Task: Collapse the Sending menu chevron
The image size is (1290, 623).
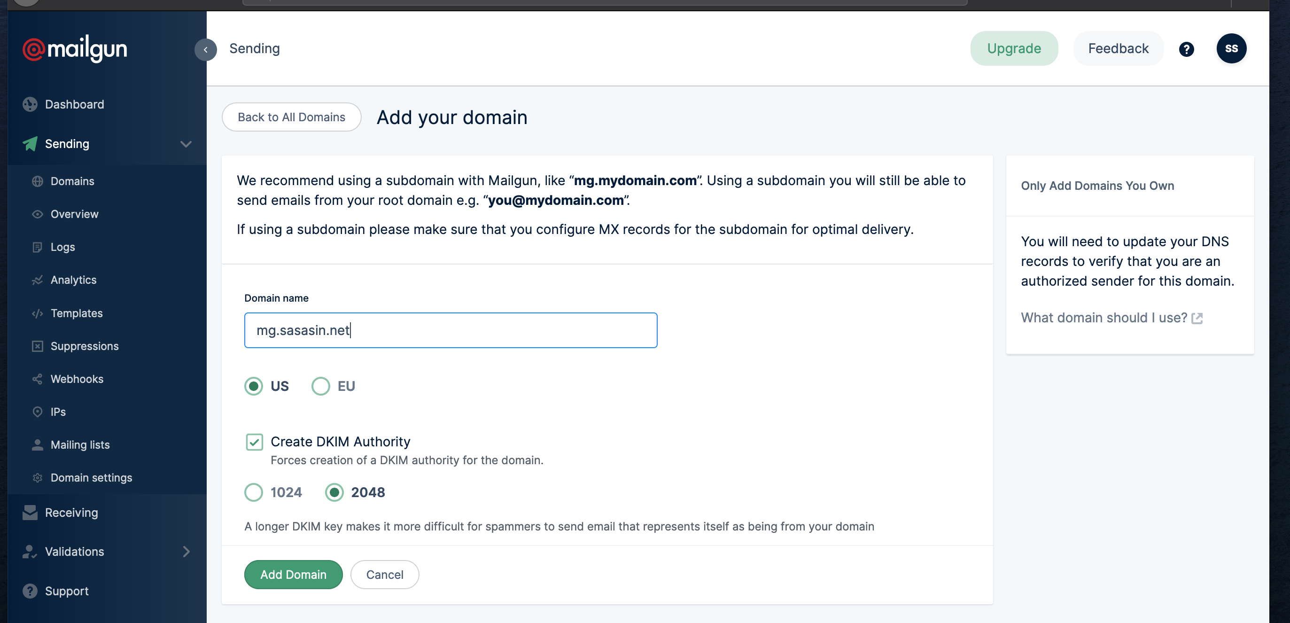Action: point(186,144)
